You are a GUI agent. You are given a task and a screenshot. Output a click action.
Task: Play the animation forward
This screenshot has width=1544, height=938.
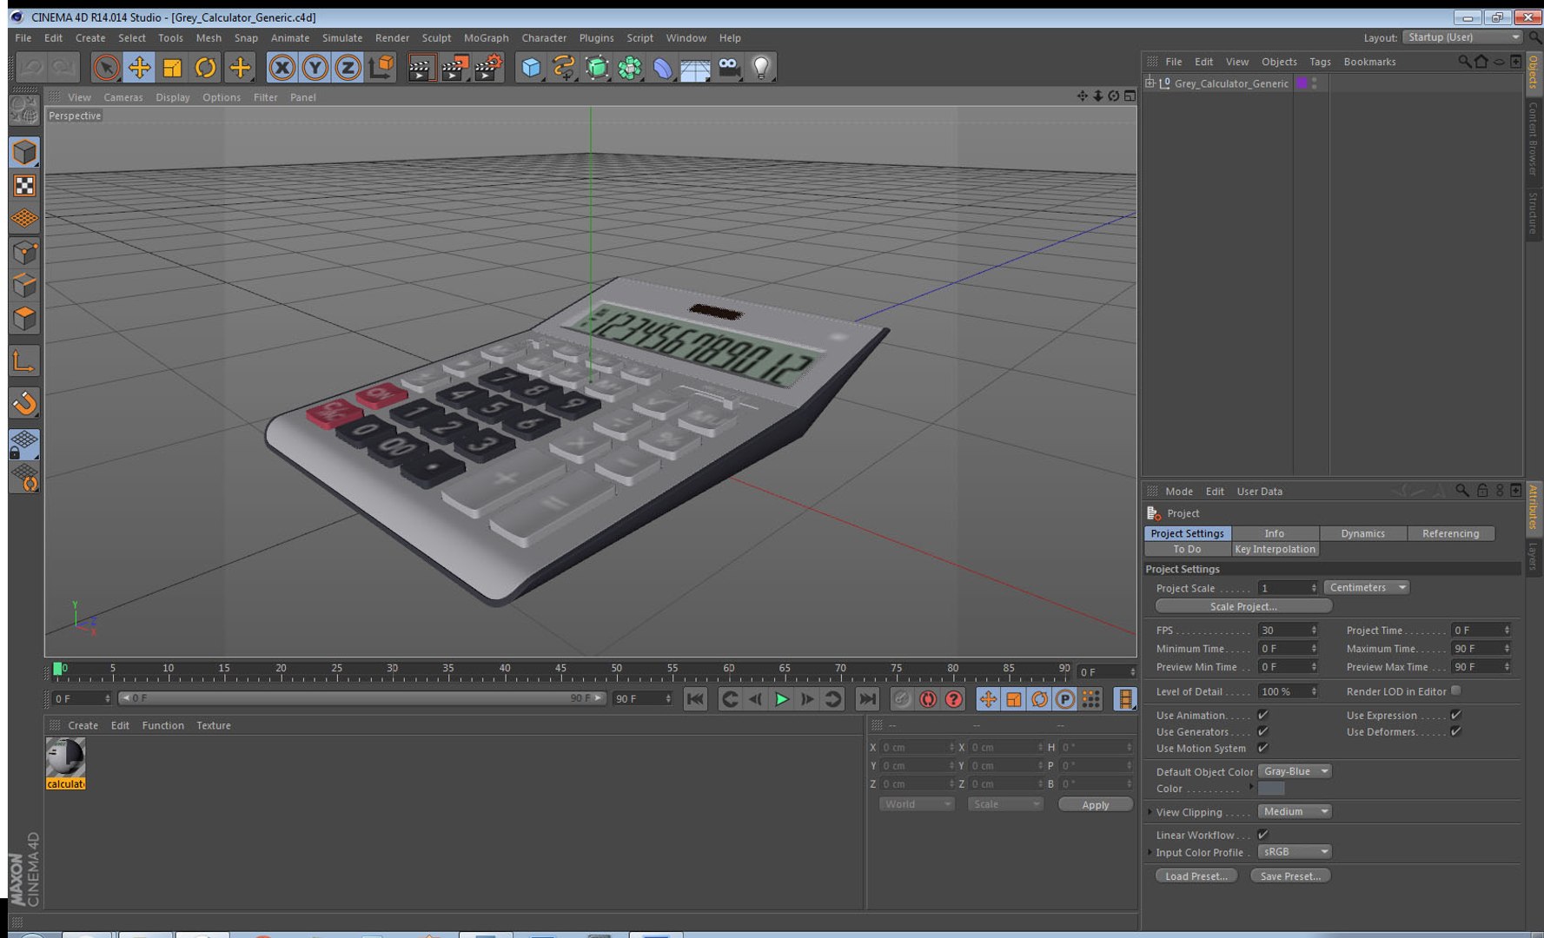[781, 699]
